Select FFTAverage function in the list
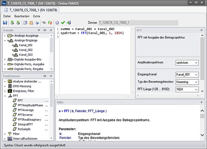The image size is (207, 149). point(26,110)
